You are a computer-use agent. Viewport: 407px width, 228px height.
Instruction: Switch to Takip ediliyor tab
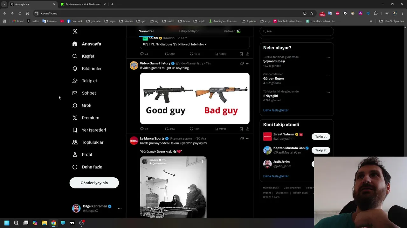(189, 31)
